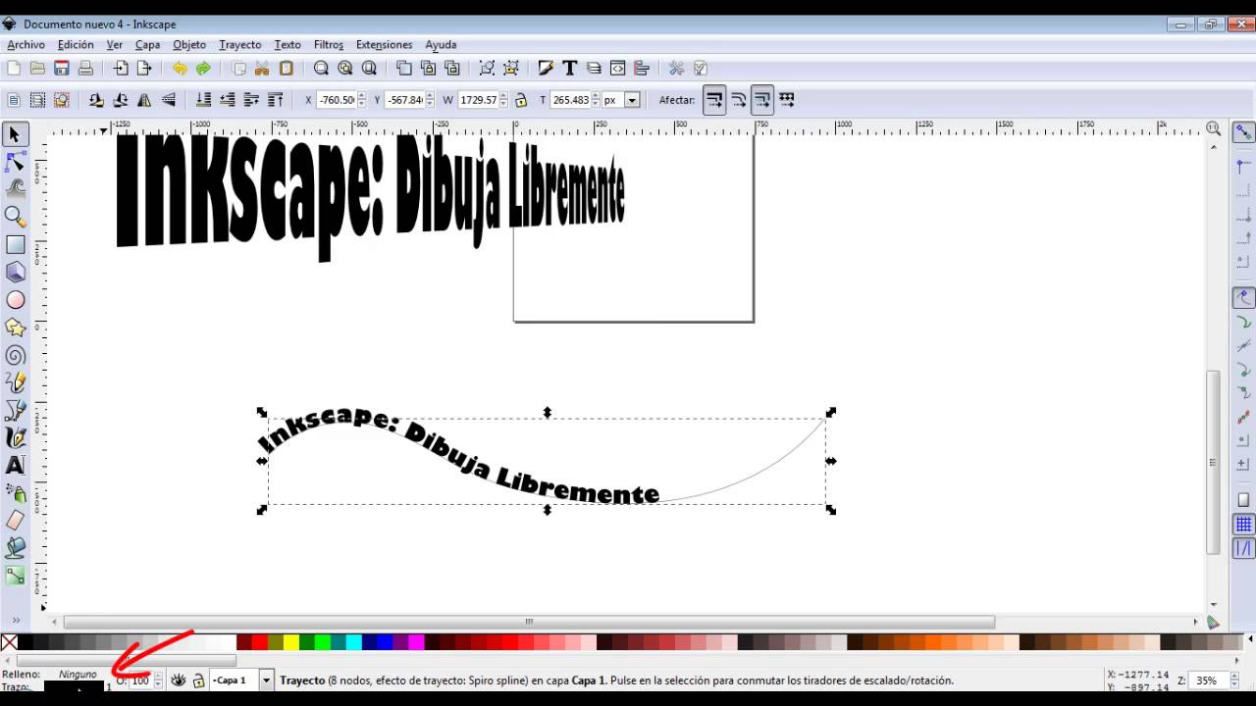
Task: Click the Relleno Ninguno fill indicator
Action: (78, 674)
